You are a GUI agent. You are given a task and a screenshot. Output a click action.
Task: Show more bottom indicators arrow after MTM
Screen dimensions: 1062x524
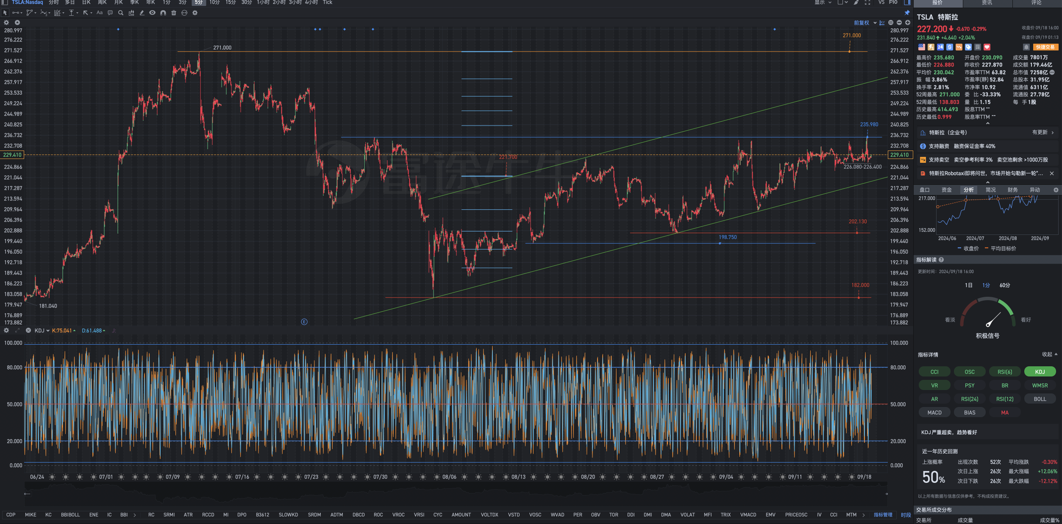tap(863, 515)
